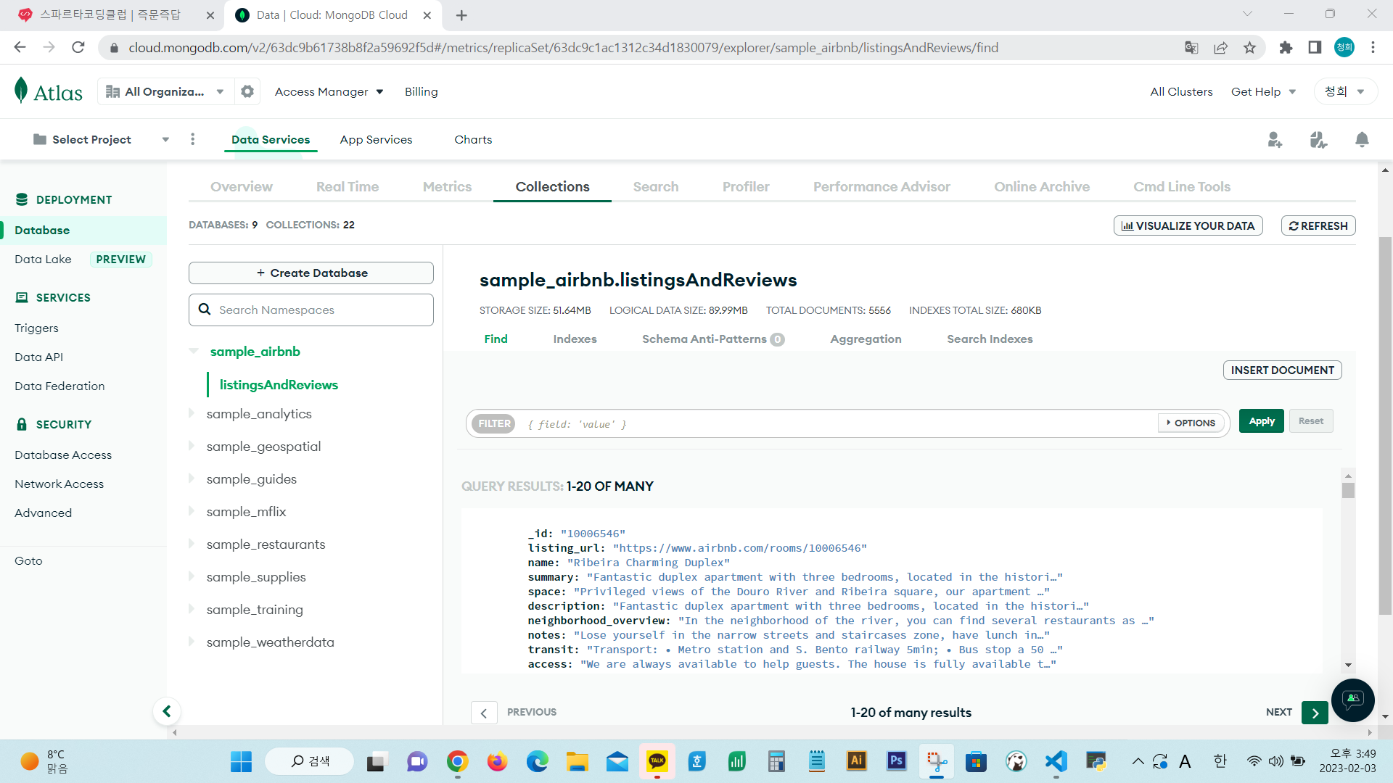Image resolution: width=1393 pixels, height=783 pixels.
Task: Open the Billing link
Action: point(421,91)
